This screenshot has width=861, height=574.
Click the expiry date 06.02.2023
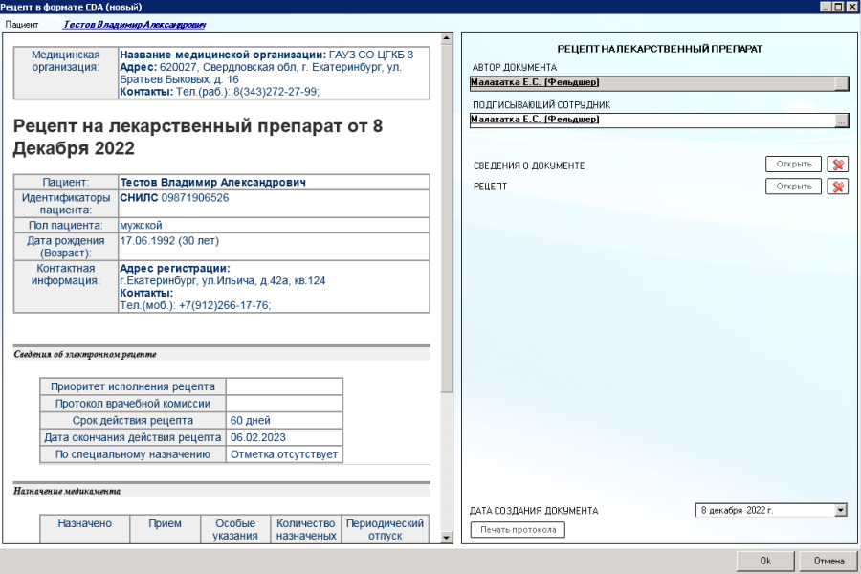point(258,437)
